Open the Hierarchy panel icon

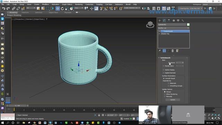point(169,21)
